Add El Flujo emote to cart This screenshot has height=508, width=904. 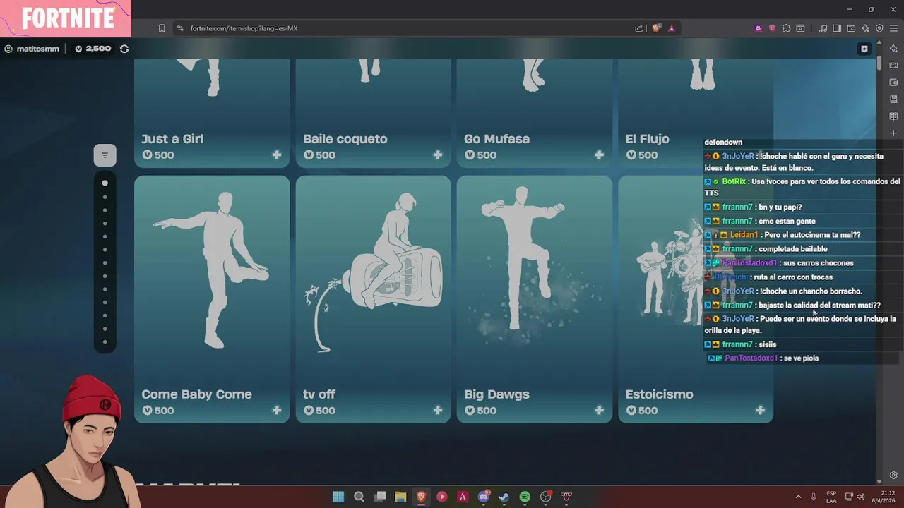click(760, 155)
